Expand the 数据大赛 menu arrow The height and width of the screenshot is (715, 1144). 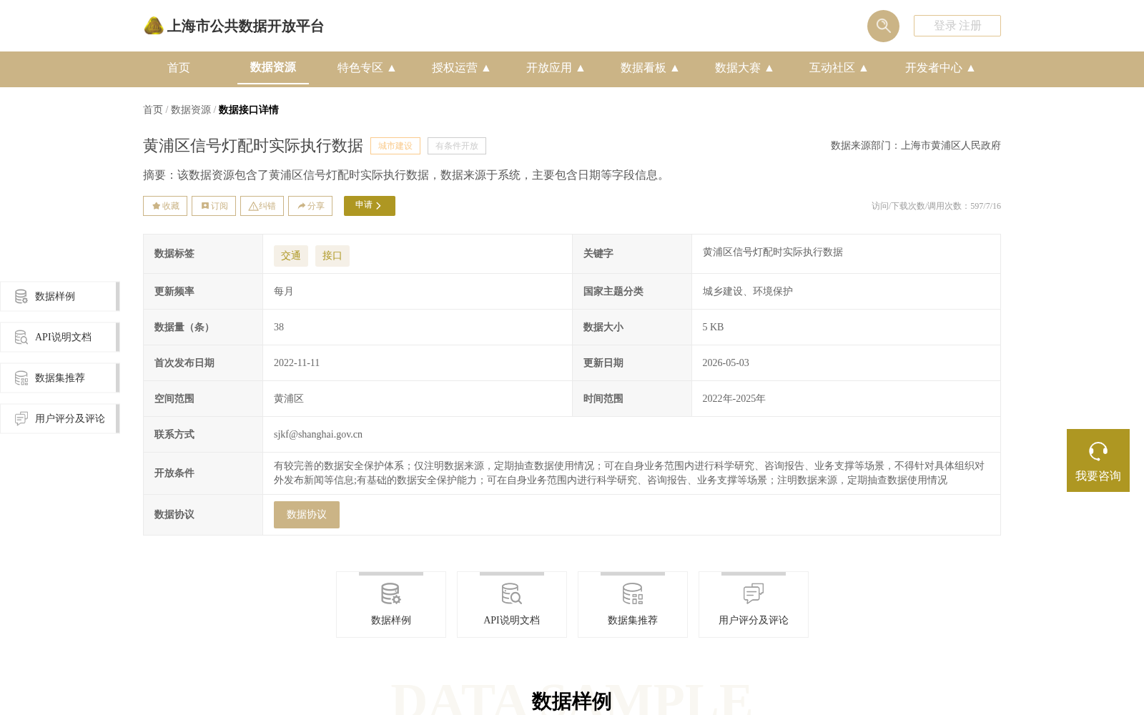769,68
